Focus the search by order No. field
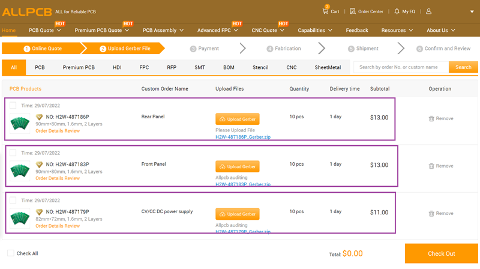This screenshot has width=480, height=269. [x=401, y=67]
